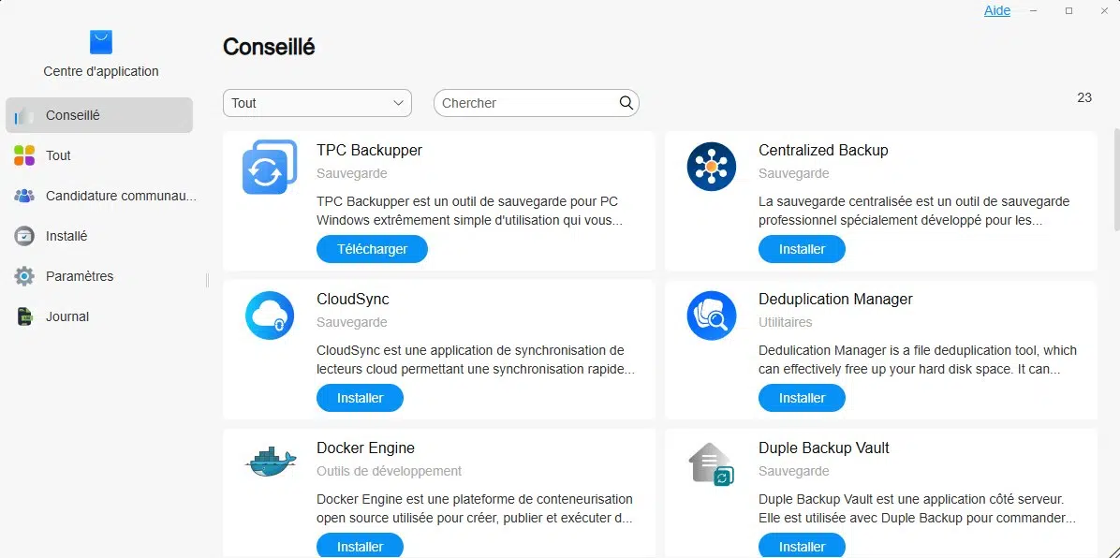
Task: Click the Conseillé page heading
Action: point(269,47)
